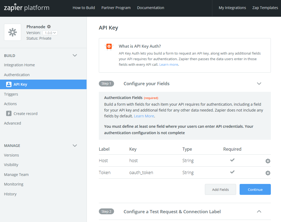The width and height of the screenshot is (281, 222).
Task: Click the Zapier platform logo
Action: click(26, 8)
